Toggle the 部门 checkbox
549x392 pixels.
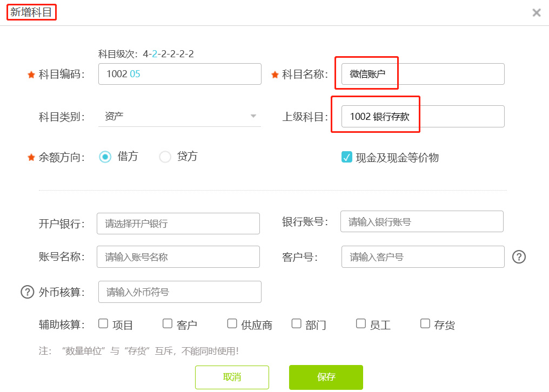296,323
